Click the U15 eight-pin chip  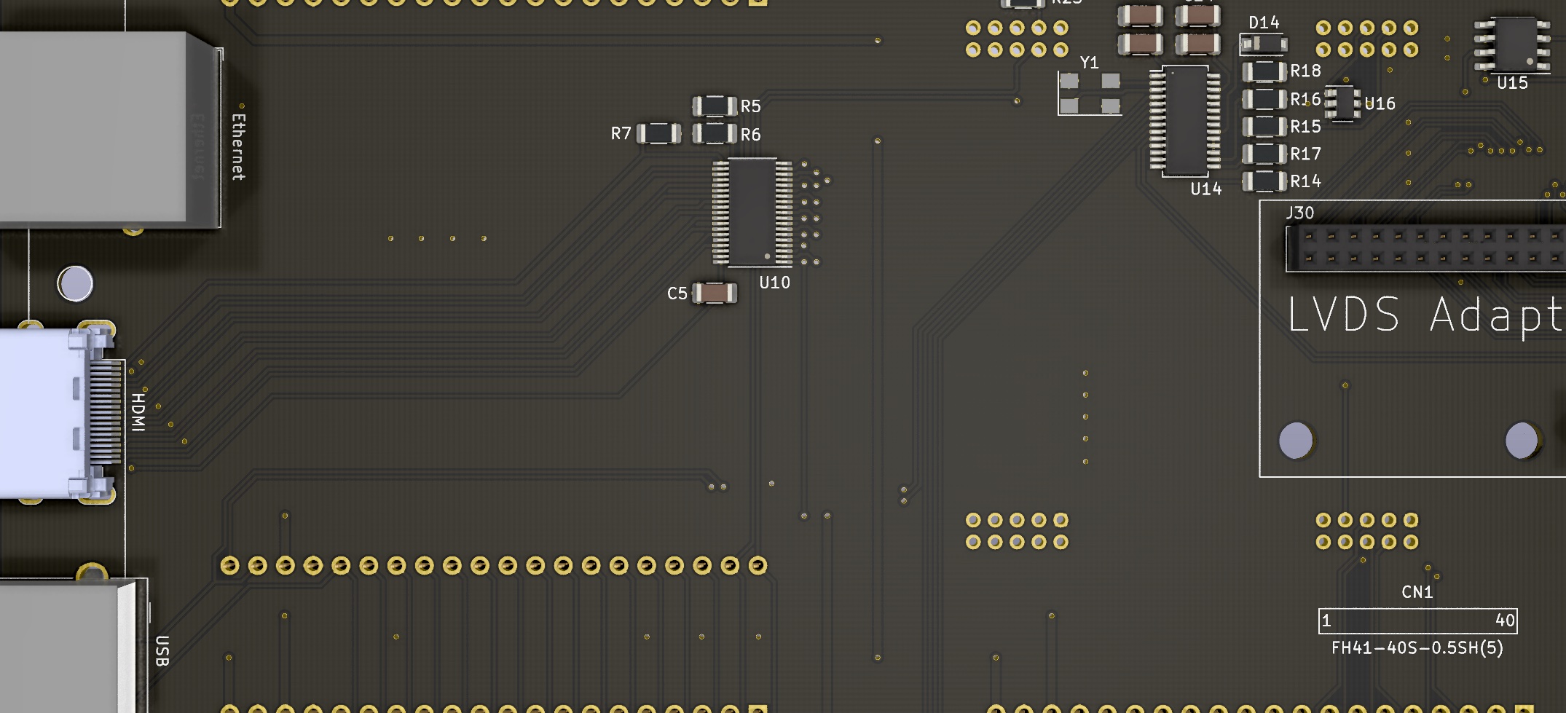[1512, 44]
